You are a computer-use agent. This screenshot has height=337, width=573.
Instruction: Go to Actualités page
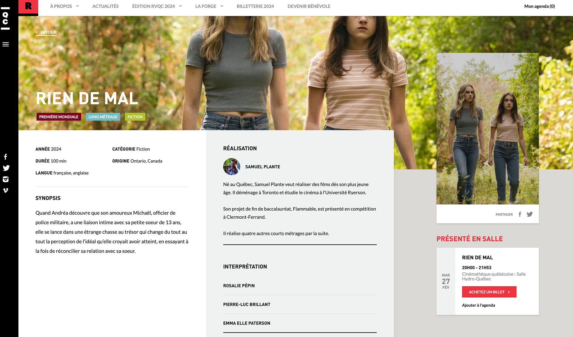pyautogui.click(x=105, y=6)
